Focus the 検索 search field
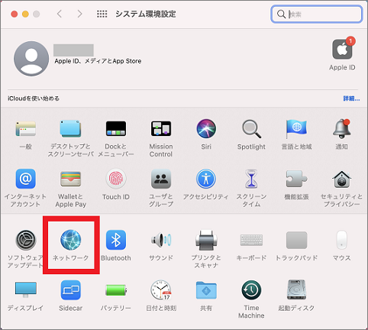Screen dimensions: 368x330 (317, 14)
